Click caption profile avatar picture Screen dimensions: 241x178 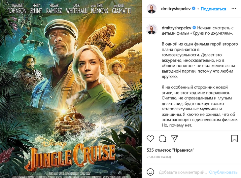point(152,29)
